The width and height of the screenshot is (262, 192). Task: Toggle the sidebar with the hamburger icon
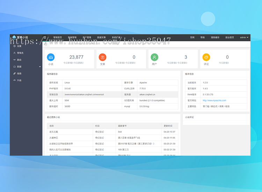[45, 37]
